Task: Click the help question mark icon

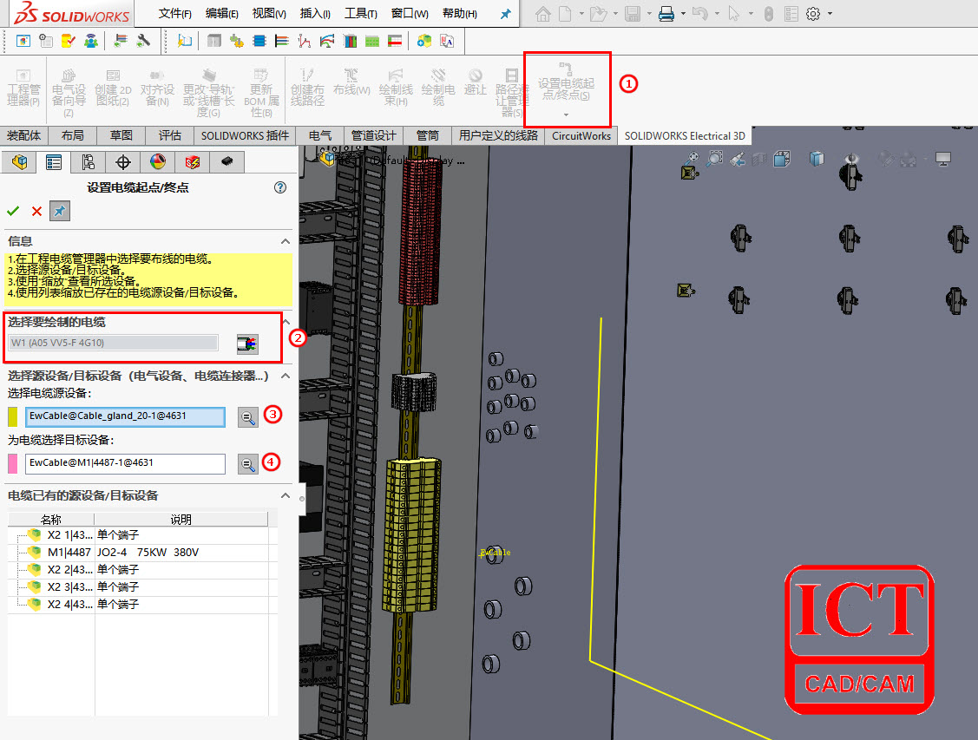Action: pyautogui.click(x=279, y=187)
